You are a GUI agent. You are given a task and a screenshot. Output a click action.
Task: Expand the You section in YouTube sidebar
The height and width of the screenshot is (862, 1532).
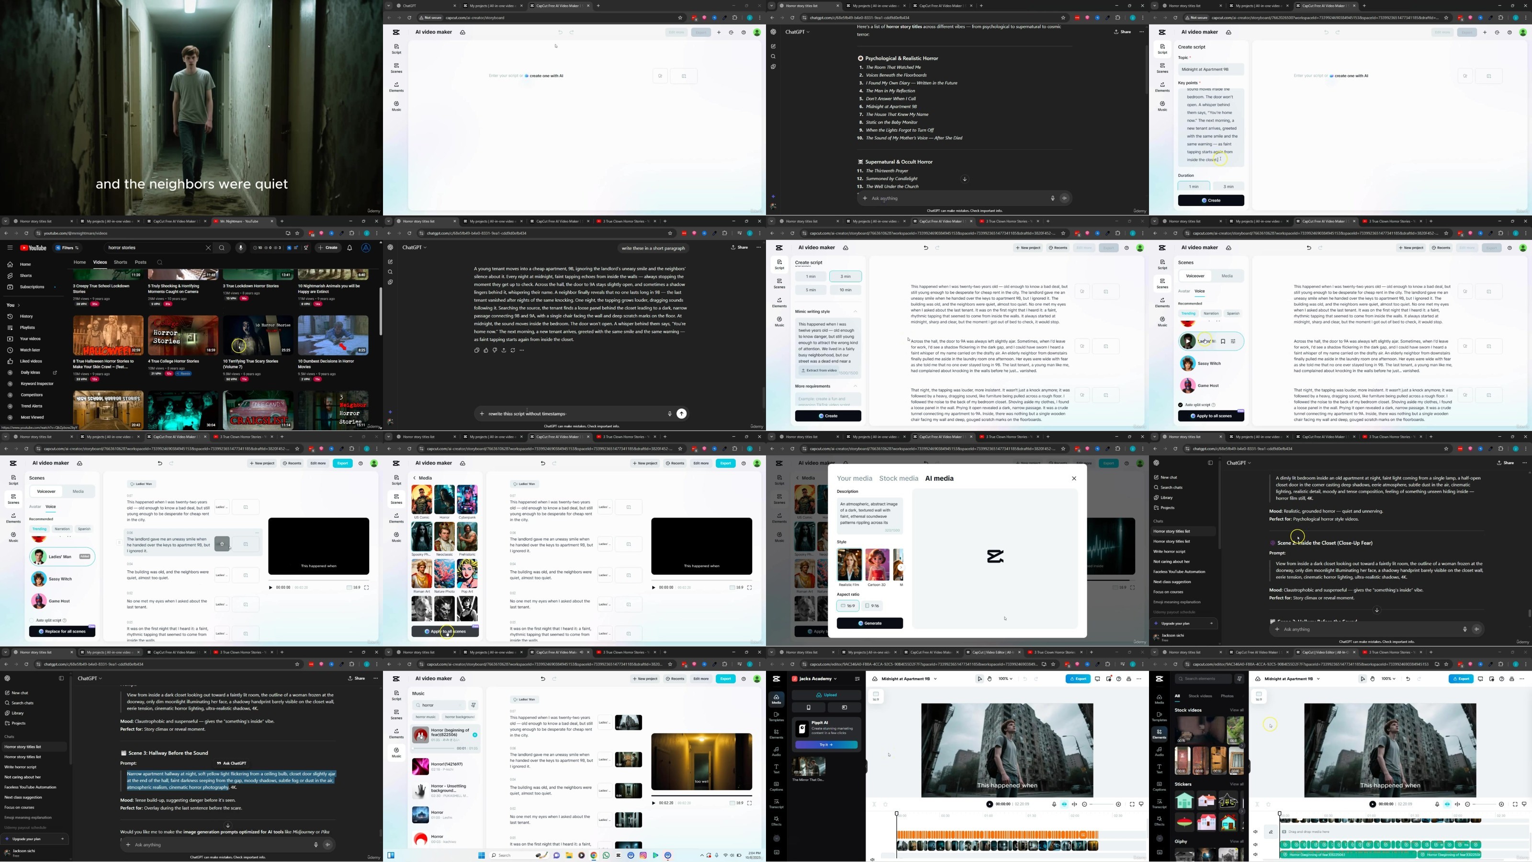tap(13, 305)
